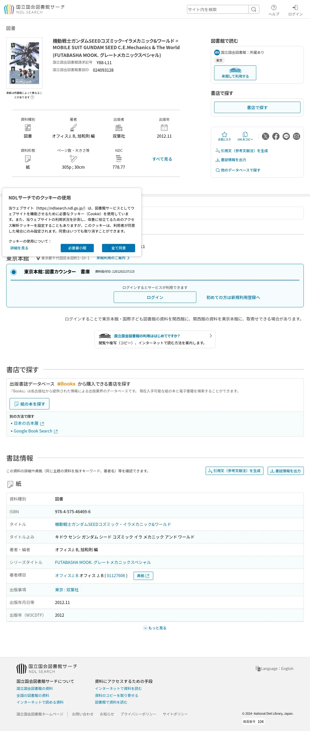Open すべて見る to show all details

pos(162,159)
